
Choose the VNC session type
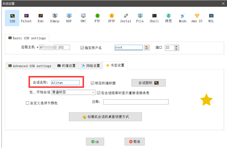[83, 18]
